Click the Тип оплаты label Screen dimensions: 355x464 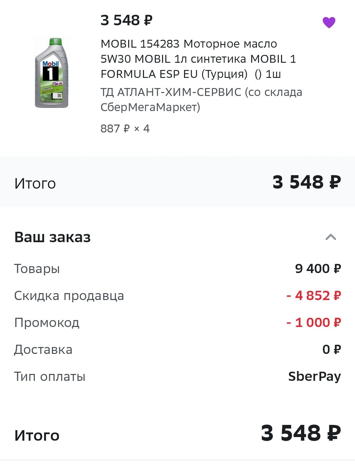tap(50, 377)
